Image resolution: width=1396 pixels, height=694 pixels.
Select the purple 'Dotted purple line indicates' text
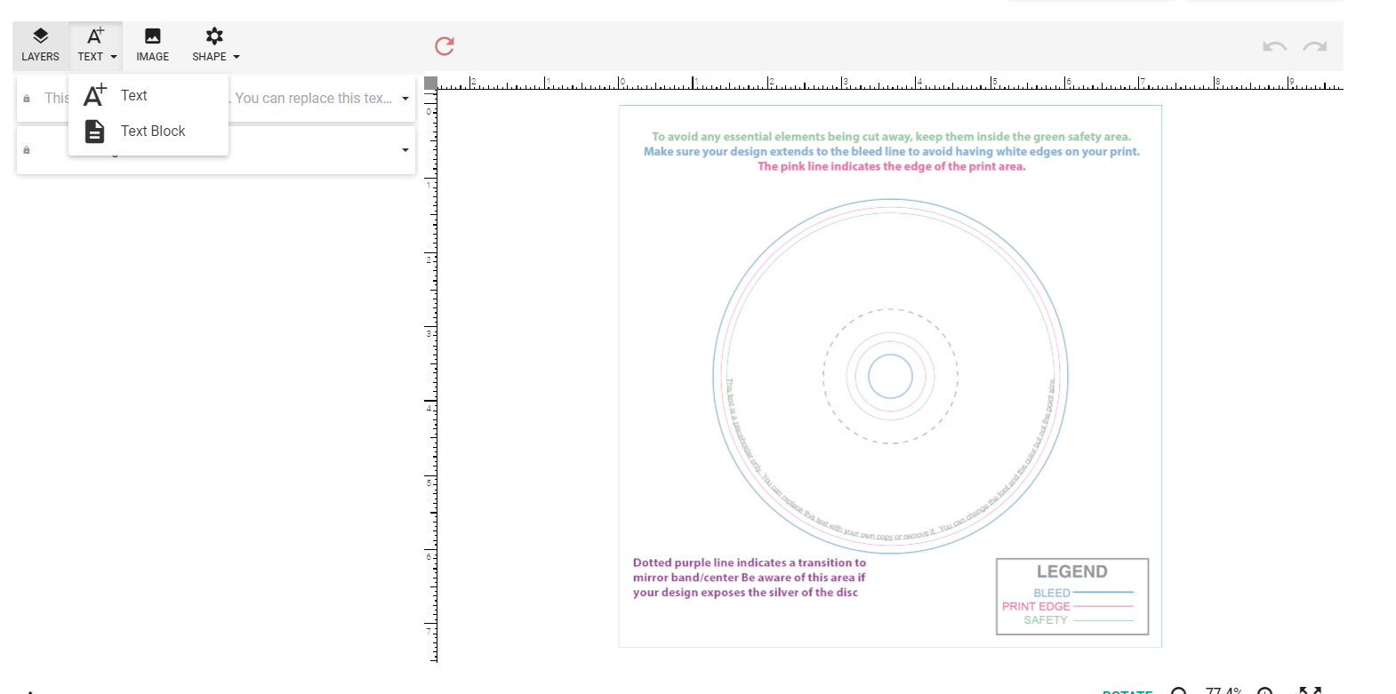[x=750, y=578]
